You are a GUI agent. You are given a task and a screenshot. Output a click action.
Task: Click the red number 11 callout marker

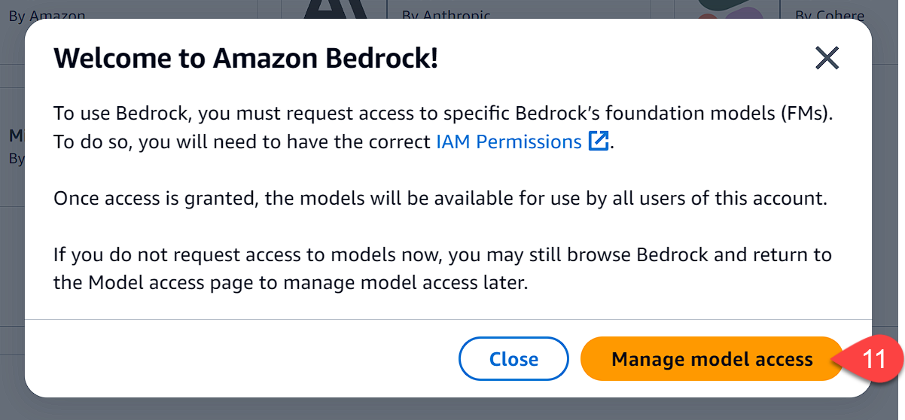point(875,359)
